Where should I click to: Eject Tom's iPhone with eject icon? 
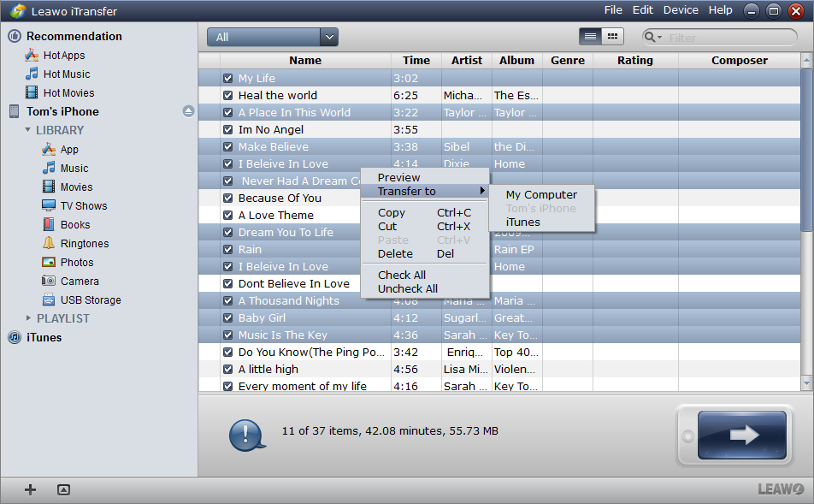pos(188,111)
